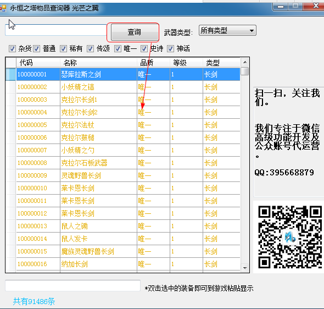Click the scrollbar up arrow
The image size is (324, 309).
coord(245,62)
